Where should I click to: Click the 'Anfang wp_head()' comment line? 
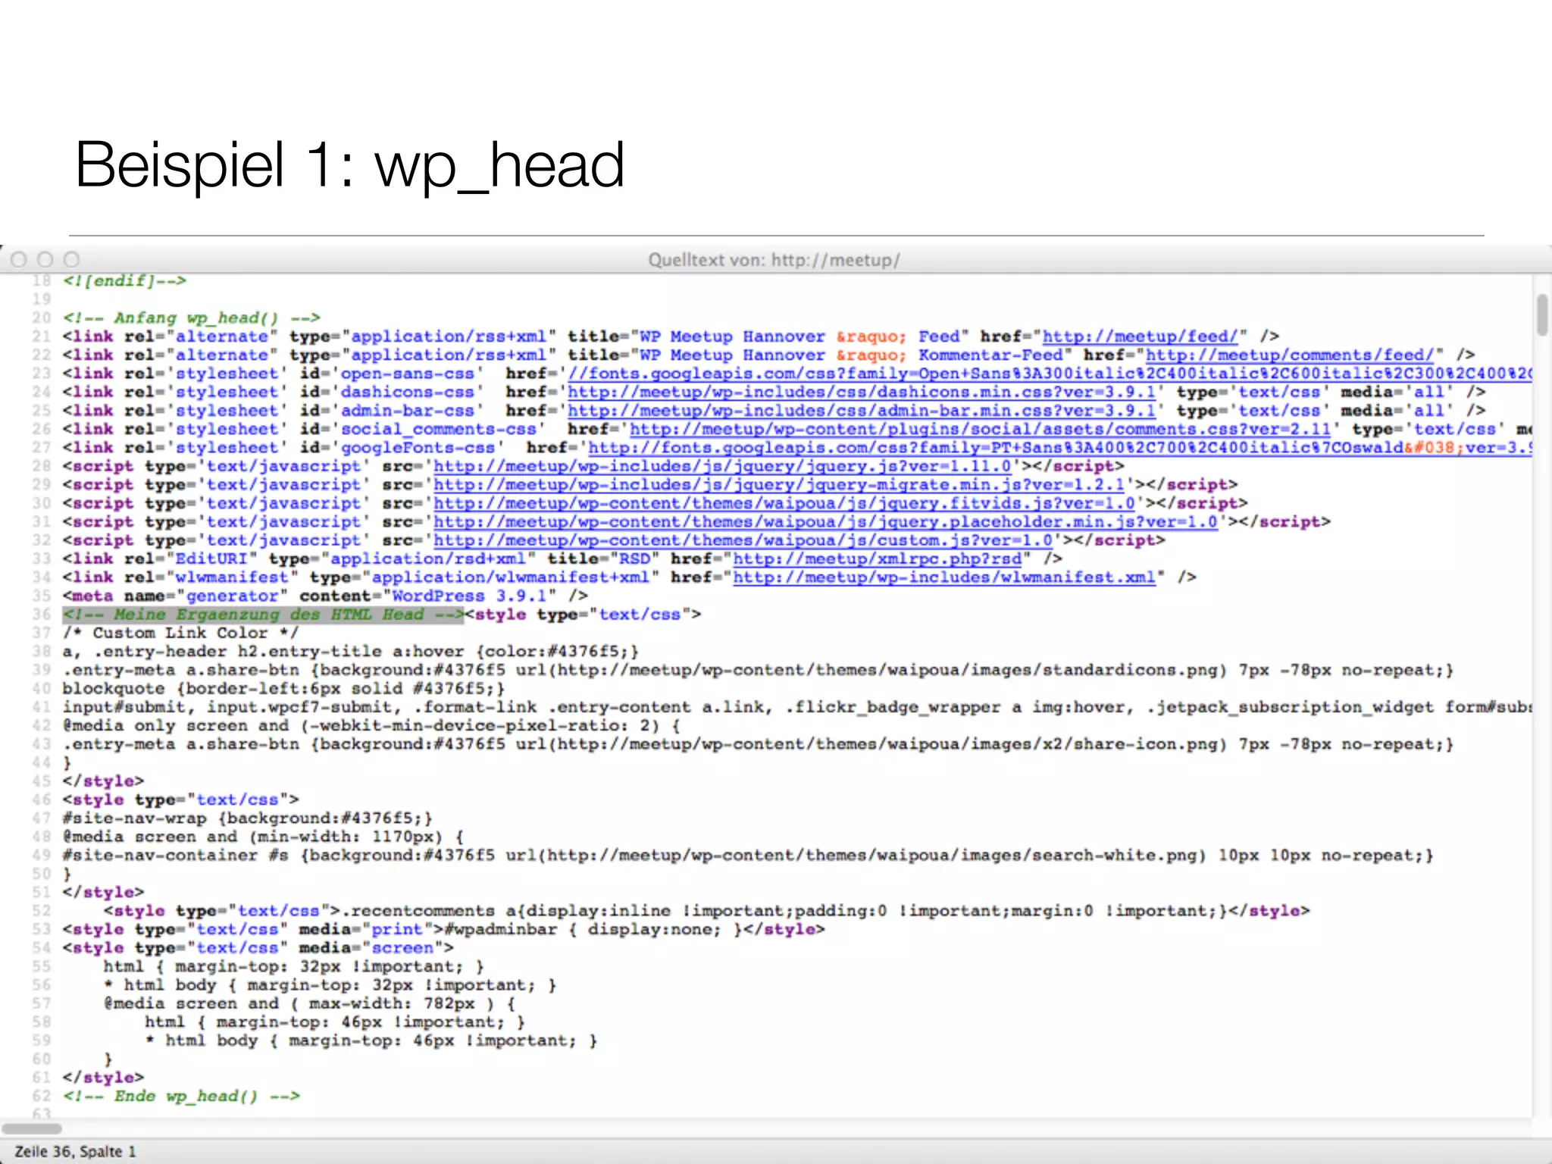tap(192, 318)
